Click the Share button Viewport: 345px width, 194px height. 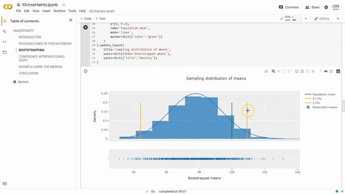tap(312, 7)
